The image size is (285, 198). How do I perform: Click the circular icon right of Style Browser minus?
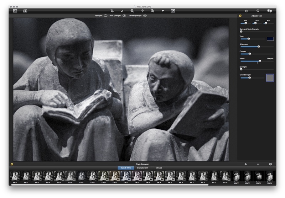(x=270, y=164)
